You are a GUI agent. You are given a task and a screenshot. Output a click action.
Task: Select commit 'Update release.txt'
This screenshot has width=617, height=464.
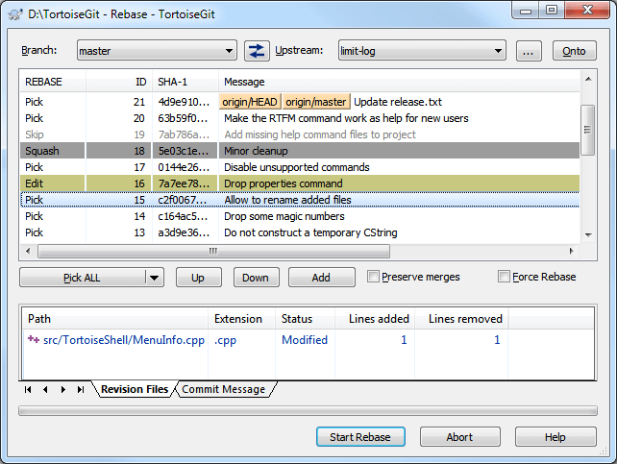pyautogui.click(x=300, y=102)
